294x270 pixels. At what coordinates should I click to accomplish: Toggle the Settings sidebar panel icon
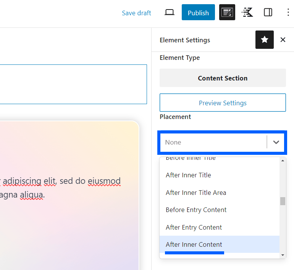pos(268,13)
